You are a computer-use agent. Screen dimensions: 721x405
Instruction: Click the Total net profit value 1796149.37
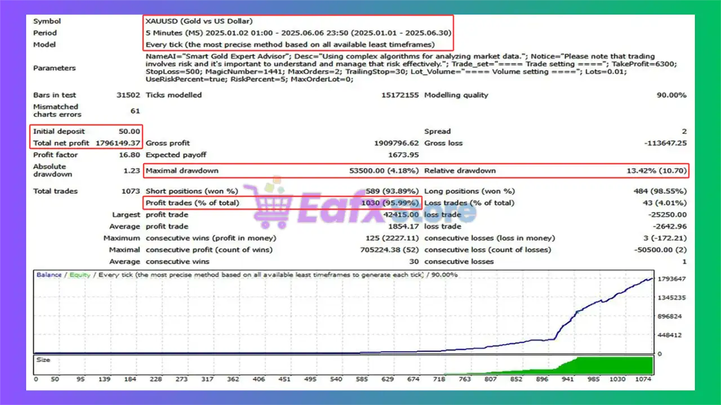coord(117,143)
